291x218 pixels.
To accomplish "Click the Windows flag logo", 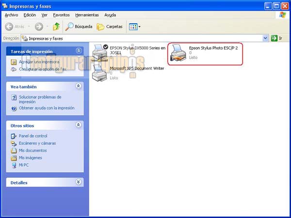I will [x=283, y=15].
